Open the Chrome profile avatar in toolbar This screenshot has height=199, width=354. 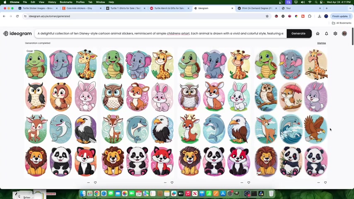click(326, 16)
